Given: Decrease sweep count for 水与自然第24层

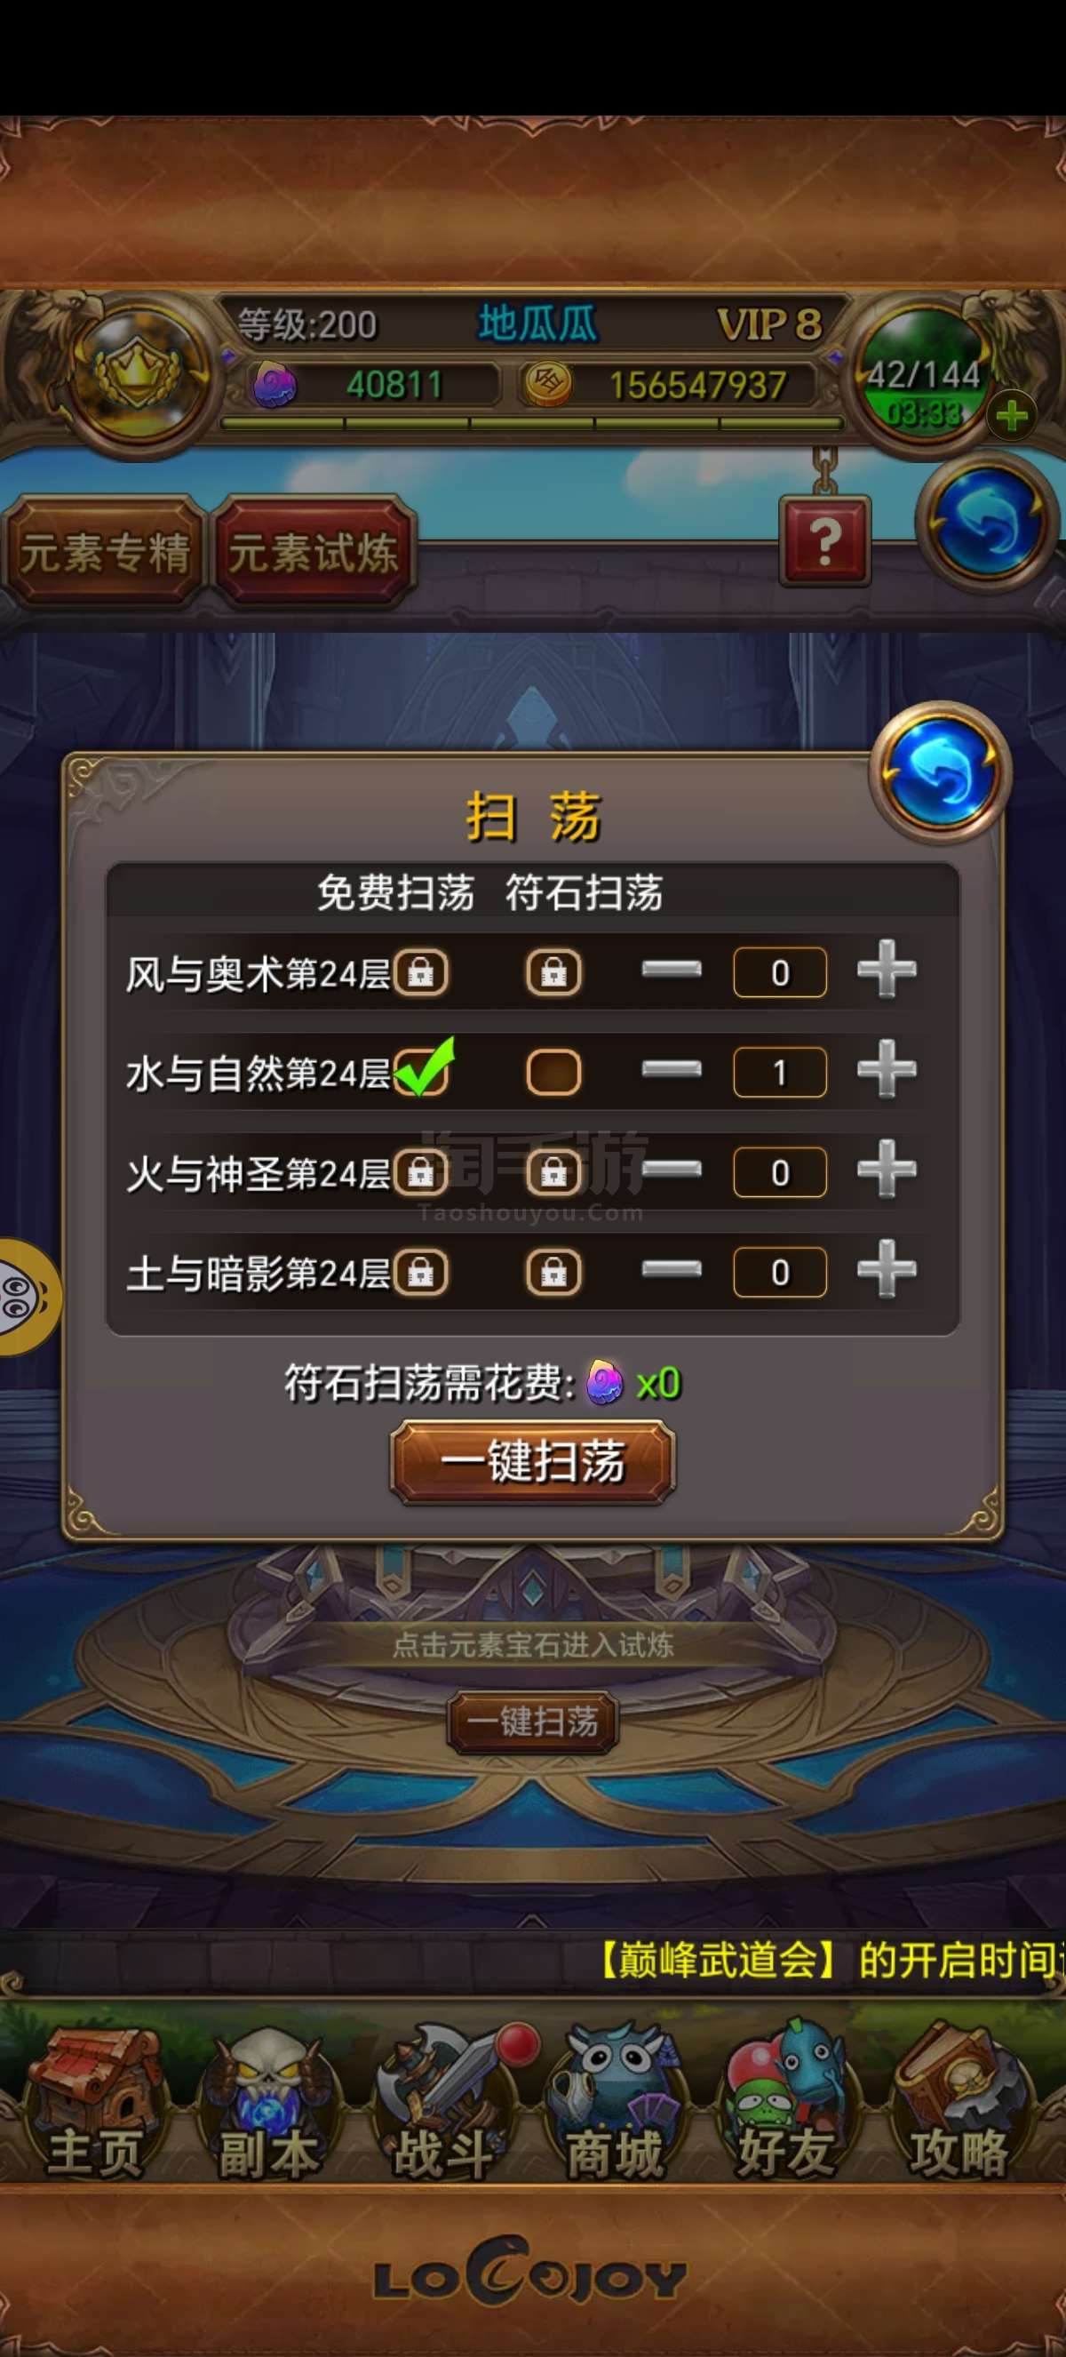Looking at the screenshot, I should (x=672, y=1069).
